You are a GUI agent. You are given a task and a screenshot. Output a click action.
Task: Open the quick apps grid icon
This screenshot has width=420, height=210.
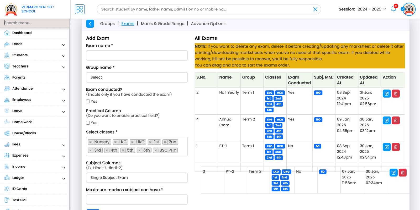point(80,9)
